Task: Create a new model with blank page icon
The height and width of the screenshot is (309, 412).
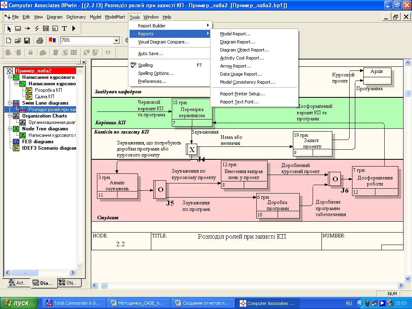Action: [x=9, y=41]
